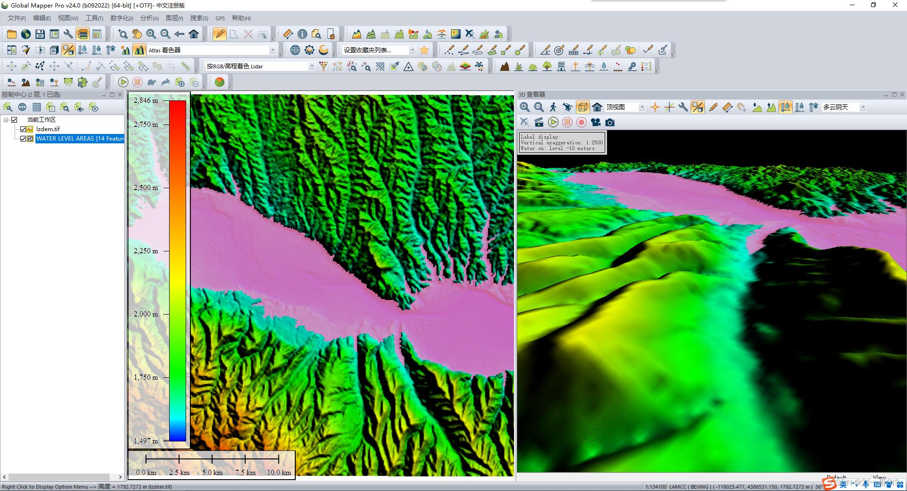This screenshot has height=491, width=907.
Task: Click the stop button in 3D viewer
Action: coord(567,123)
